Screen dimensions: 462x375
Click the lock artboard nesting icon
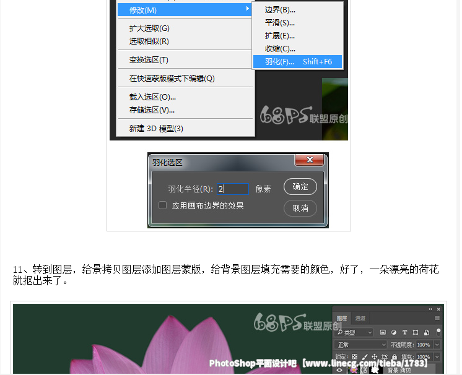pyautogui.click(x=385, y=357)
